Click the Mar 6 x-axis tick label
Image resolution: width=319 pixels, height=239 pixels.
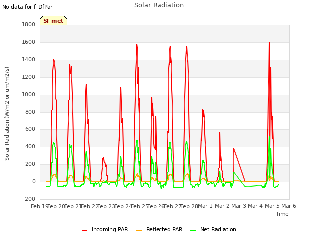click(289, 206)
